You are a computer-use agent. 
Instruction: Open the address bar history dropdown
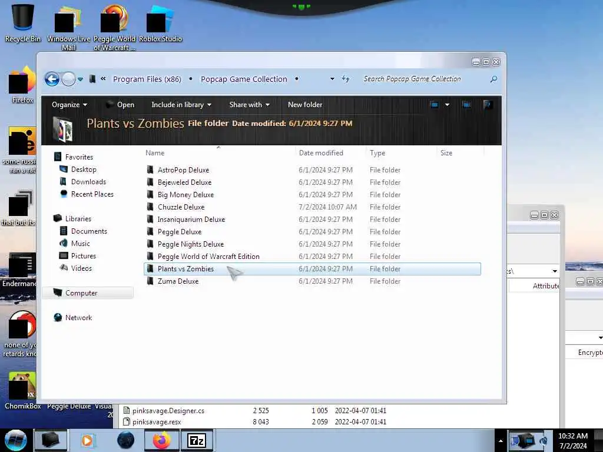point(332,79)
